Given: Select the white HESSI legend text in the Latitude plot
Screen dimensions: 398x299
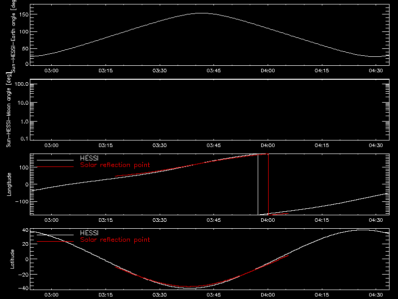Looking at the screenshot, I should [89, 233].
